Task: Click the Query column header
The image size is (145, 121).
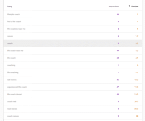Action: [10, 7]
